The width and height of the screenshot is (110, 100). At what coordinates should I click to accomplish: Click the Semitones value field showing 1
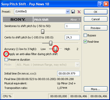tap(72, 26)
